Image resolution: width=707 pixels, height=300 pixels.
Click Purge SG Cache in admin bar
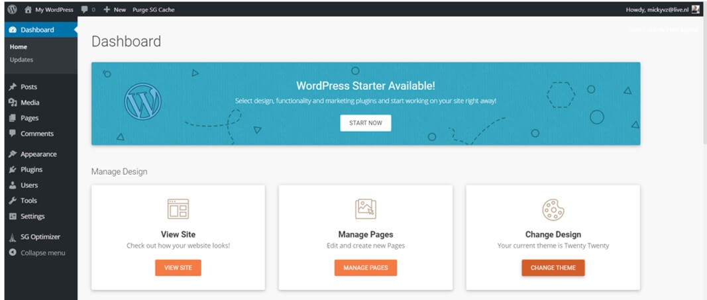(154, 10)
